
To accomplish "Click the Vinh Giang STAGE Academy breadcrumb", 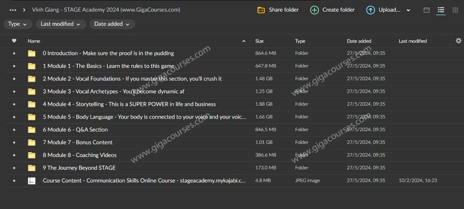I will (106, 9).
